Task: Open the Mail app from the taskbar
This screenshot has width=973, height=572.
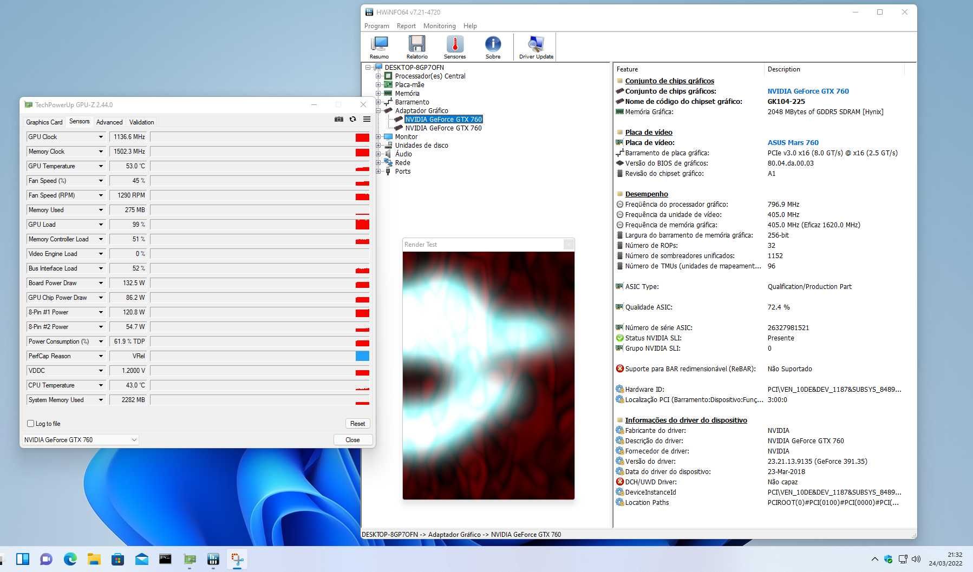Action: (x=141, y=559)
